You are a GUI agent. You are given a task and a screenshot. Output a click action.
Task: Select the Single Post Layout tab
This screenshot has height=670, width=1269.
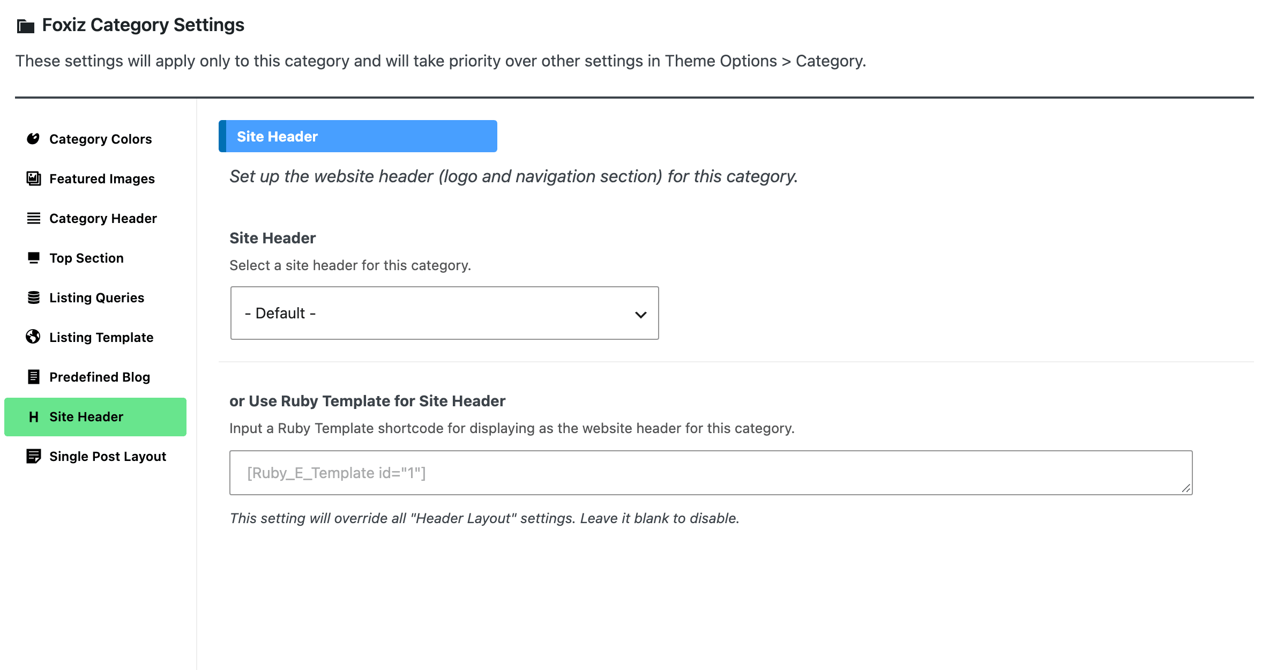tap(95, 456)
